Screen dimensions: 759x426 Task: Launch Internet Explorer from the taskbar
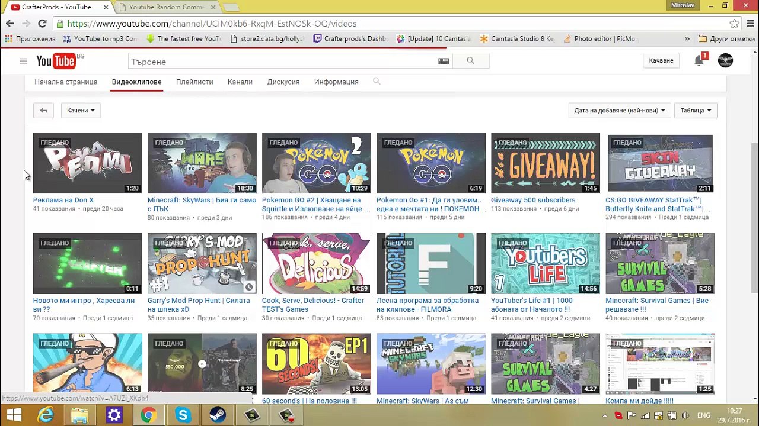click(x=46, y=415)
